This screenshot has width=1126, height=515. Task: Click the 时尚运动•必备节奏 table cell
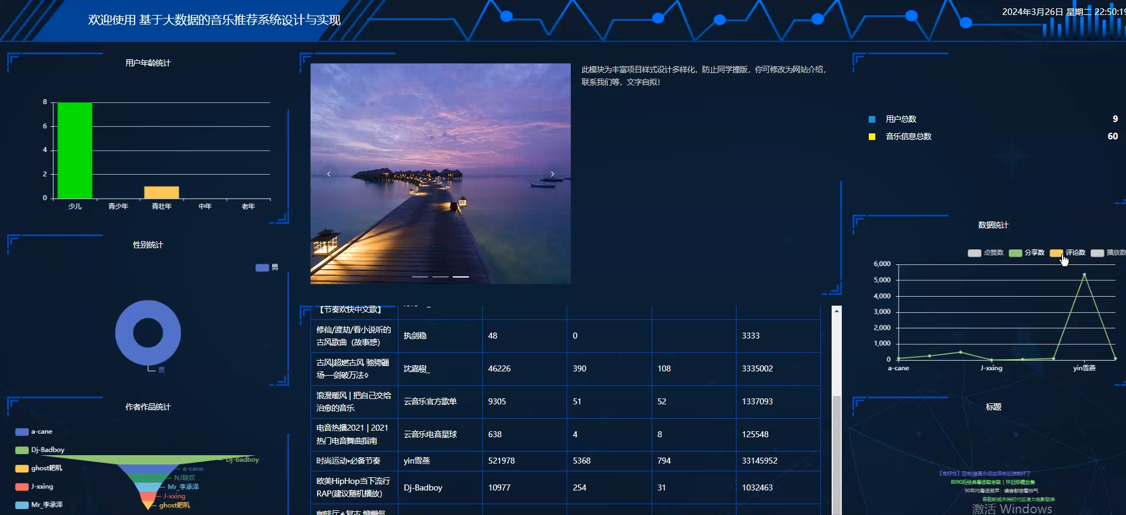click(354, 461)
